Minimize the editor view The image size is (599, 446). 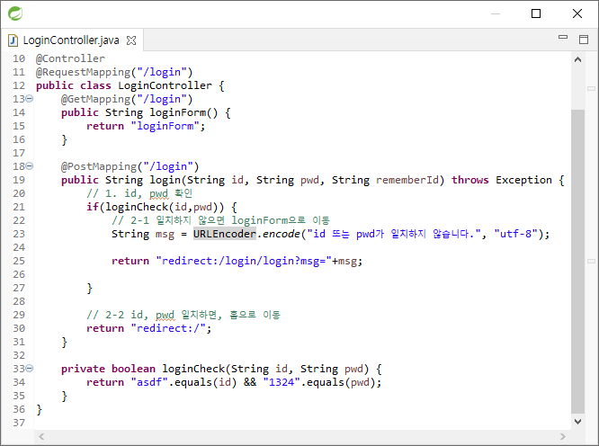[563, 37]
